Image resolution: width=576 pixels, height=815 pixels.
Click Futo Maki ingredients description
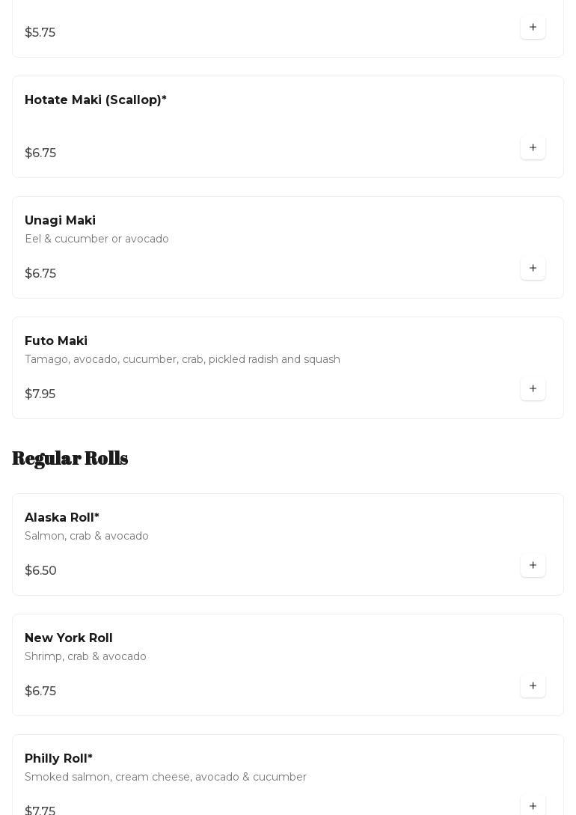coord(183,360)
